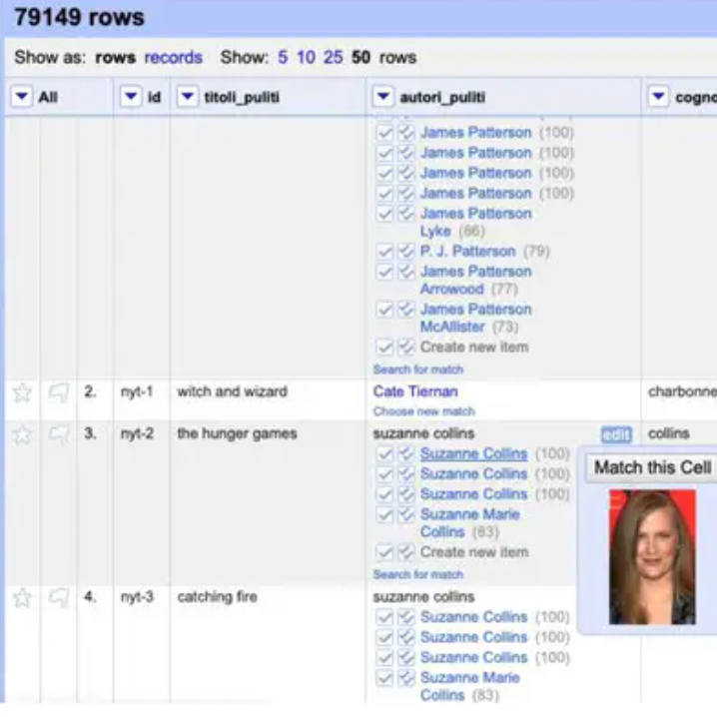Star the hunger games row

coord(22,434)
